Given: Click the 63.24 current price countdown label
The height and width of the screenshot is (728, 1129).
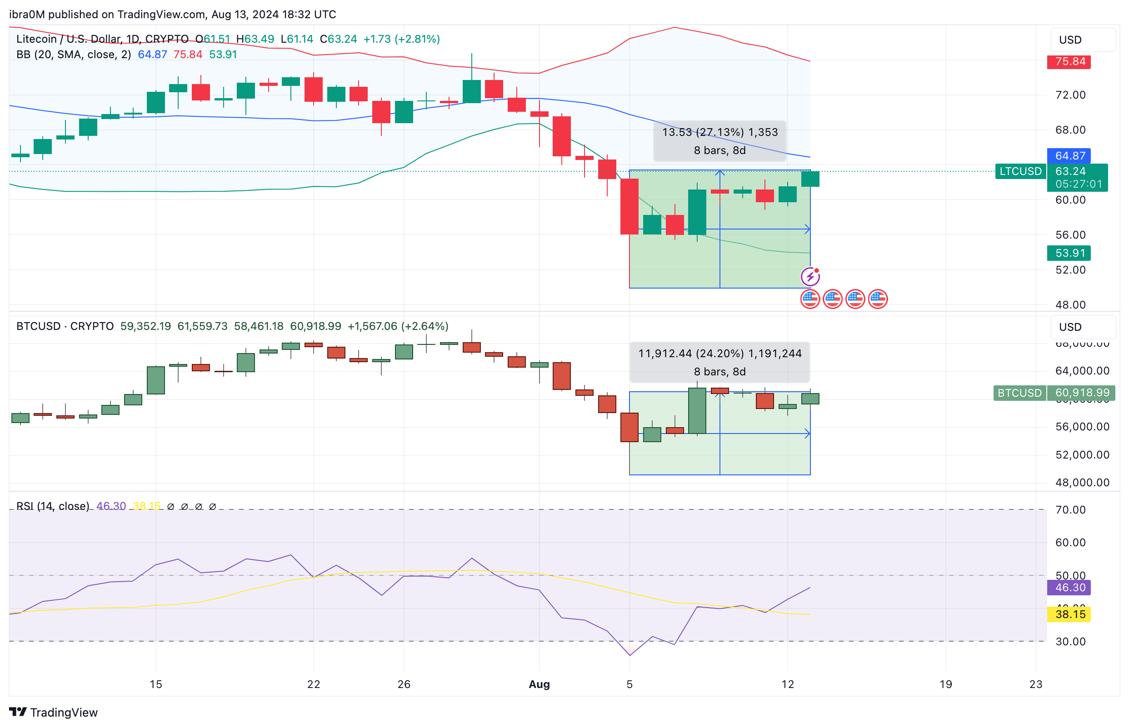Looking at the screenshot, I should pyautogui.click(x=1078, y=177).
